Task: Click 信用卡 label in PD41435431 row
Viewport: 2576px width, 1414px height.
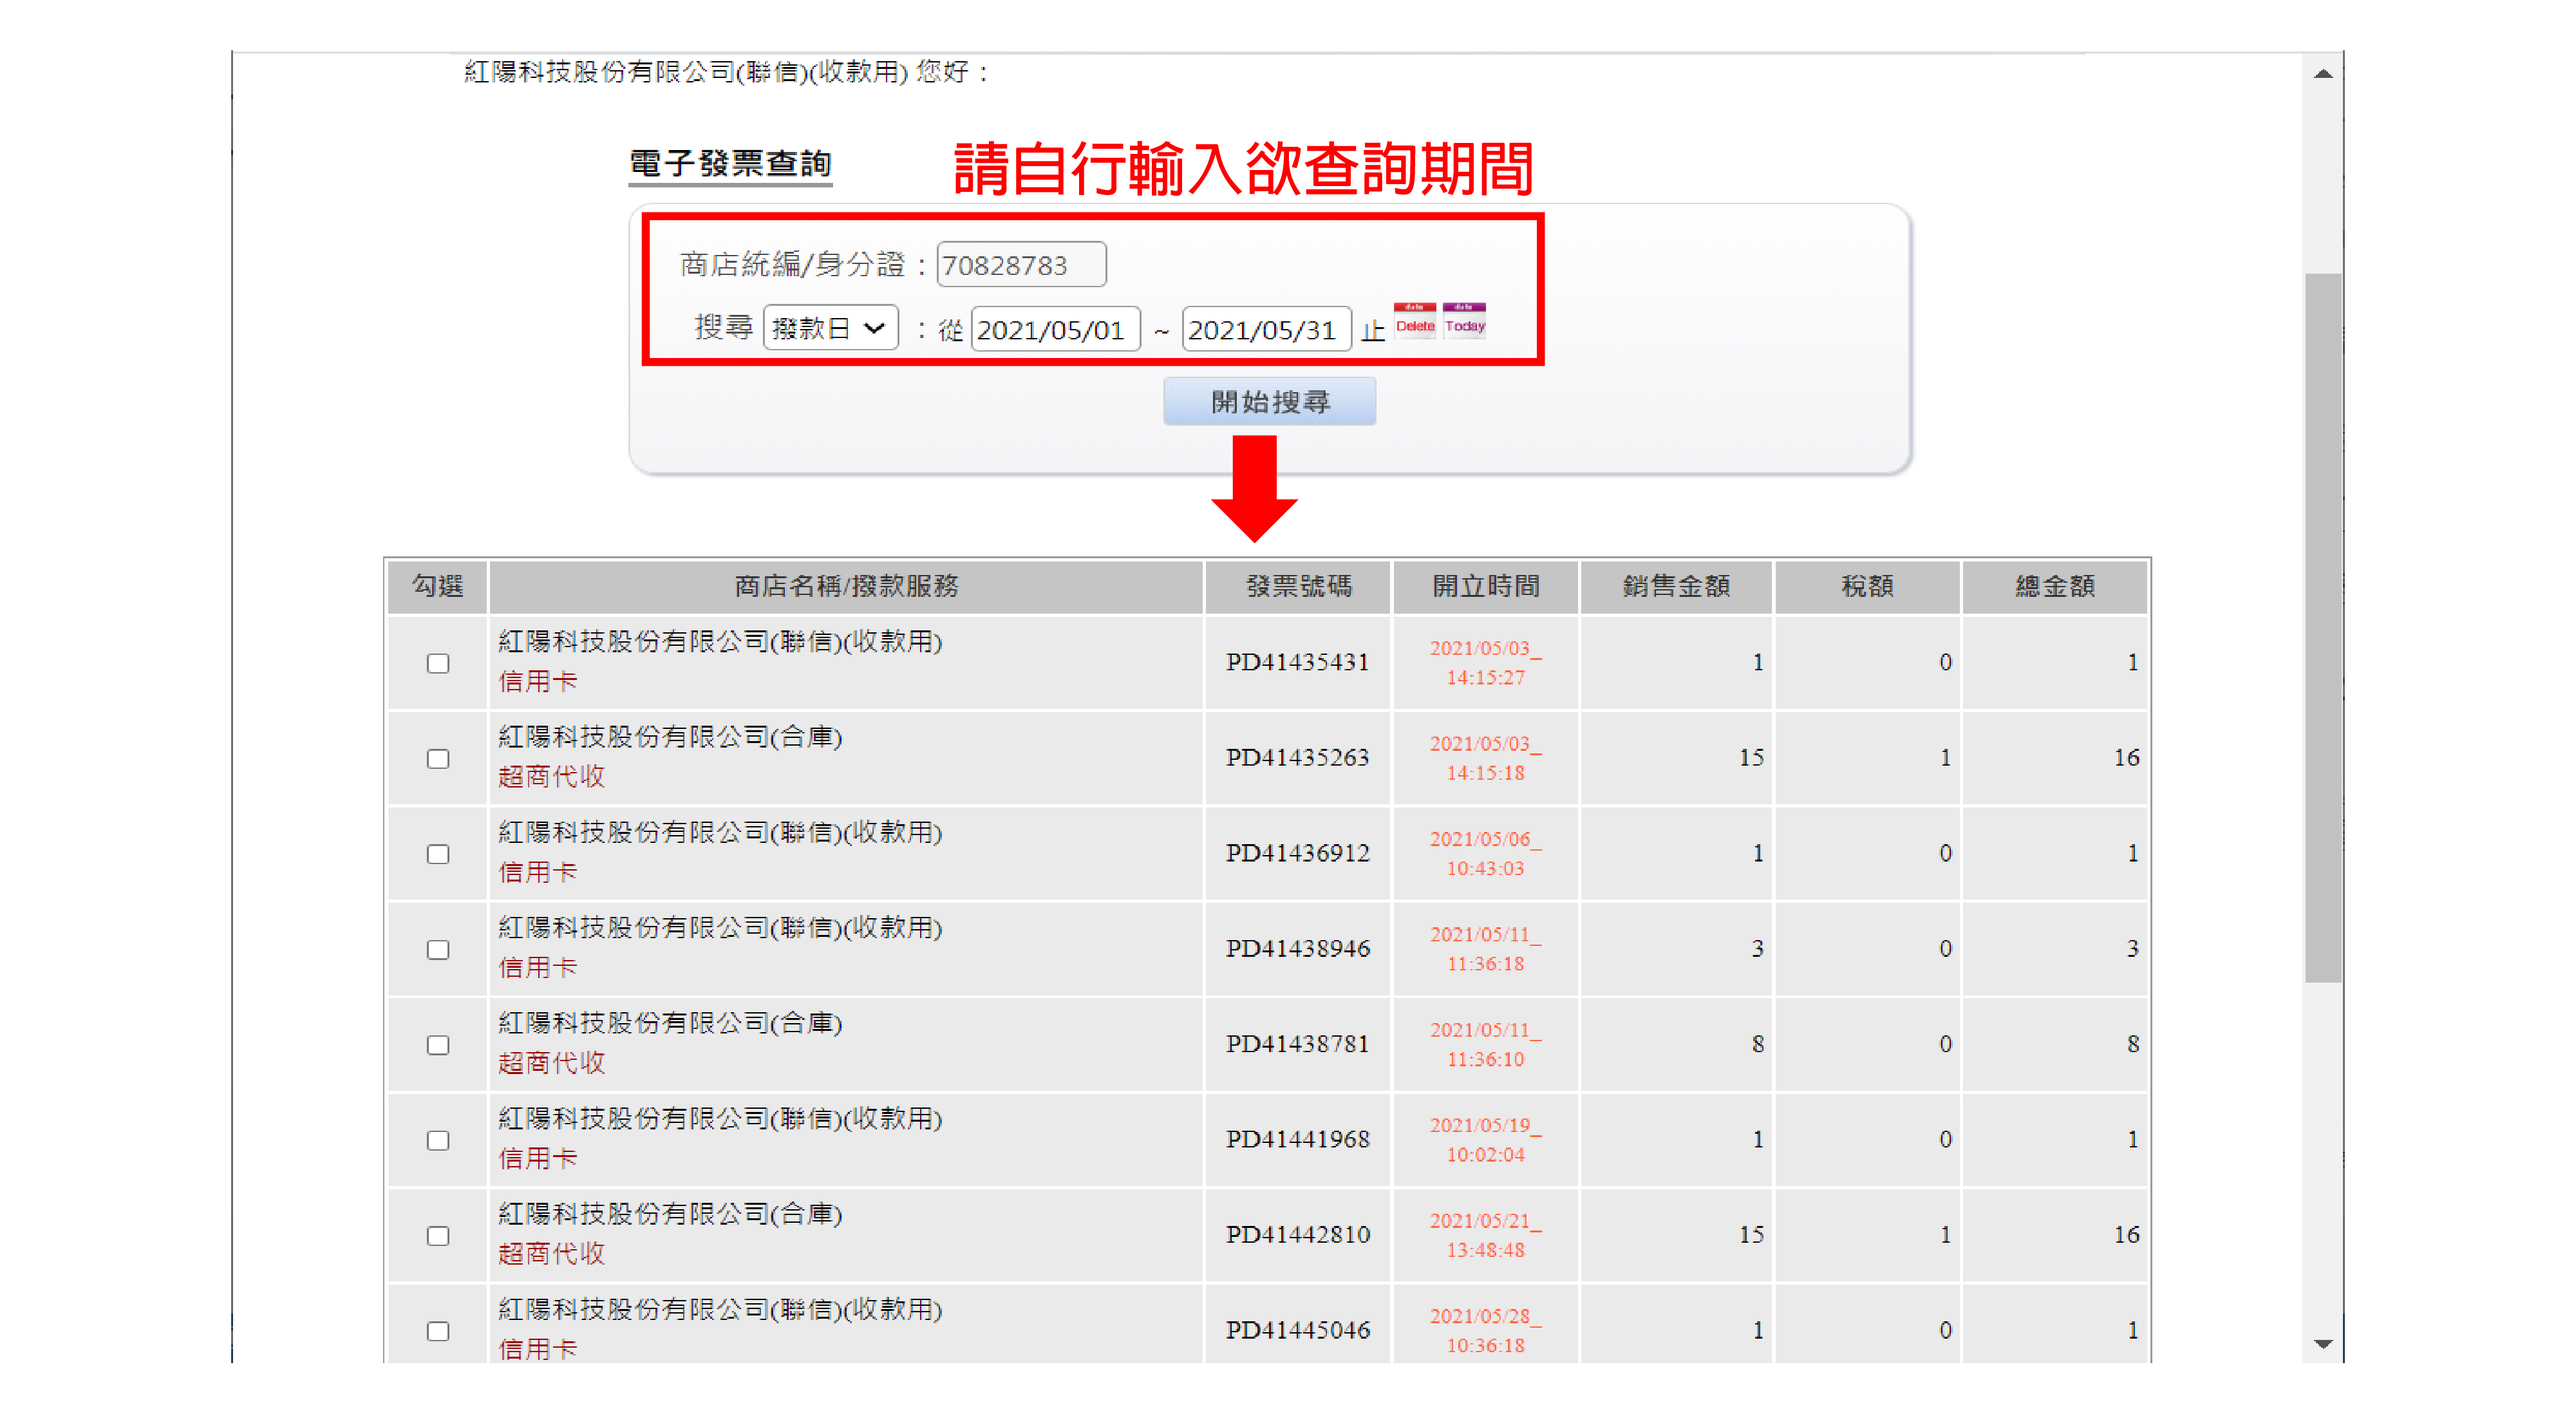Action: (538, 682)
